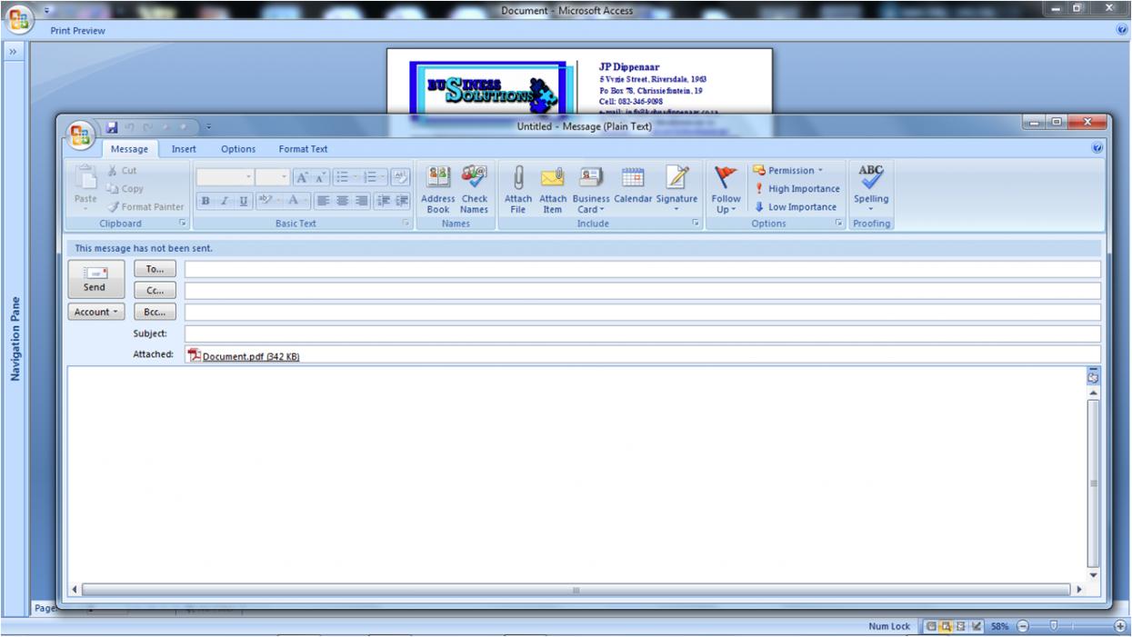
Task: Click the "Num Lock" status bar indicator
Action: pyautogui.click(x=890, y=627)
